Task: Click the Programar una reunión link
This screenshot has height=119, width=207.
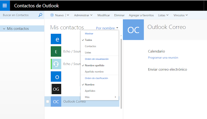Action: 163,58
